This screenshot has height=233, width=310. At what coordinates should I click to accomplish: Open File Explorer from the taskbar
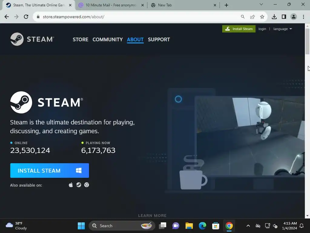pyautogui.click(x=189, y=226)
